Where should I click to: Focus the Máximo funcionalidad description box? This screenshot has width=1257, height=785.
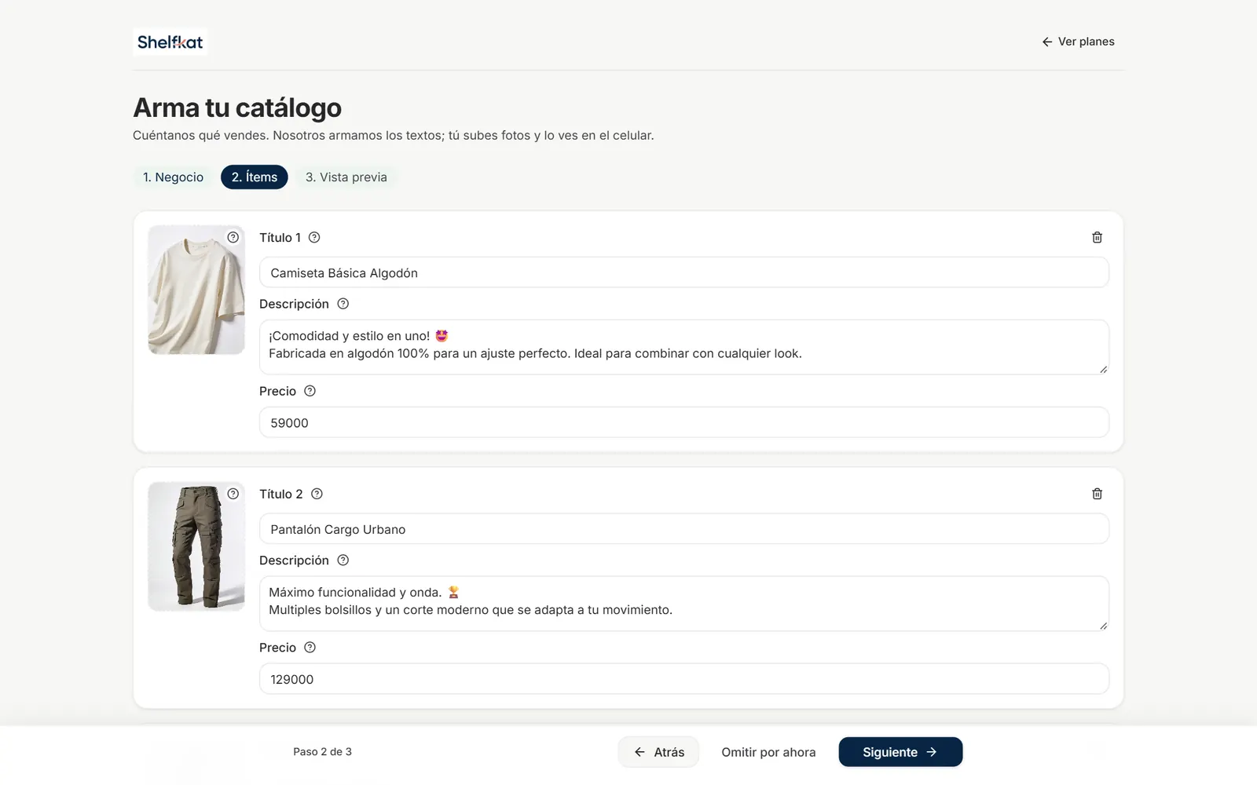[684, 604]
